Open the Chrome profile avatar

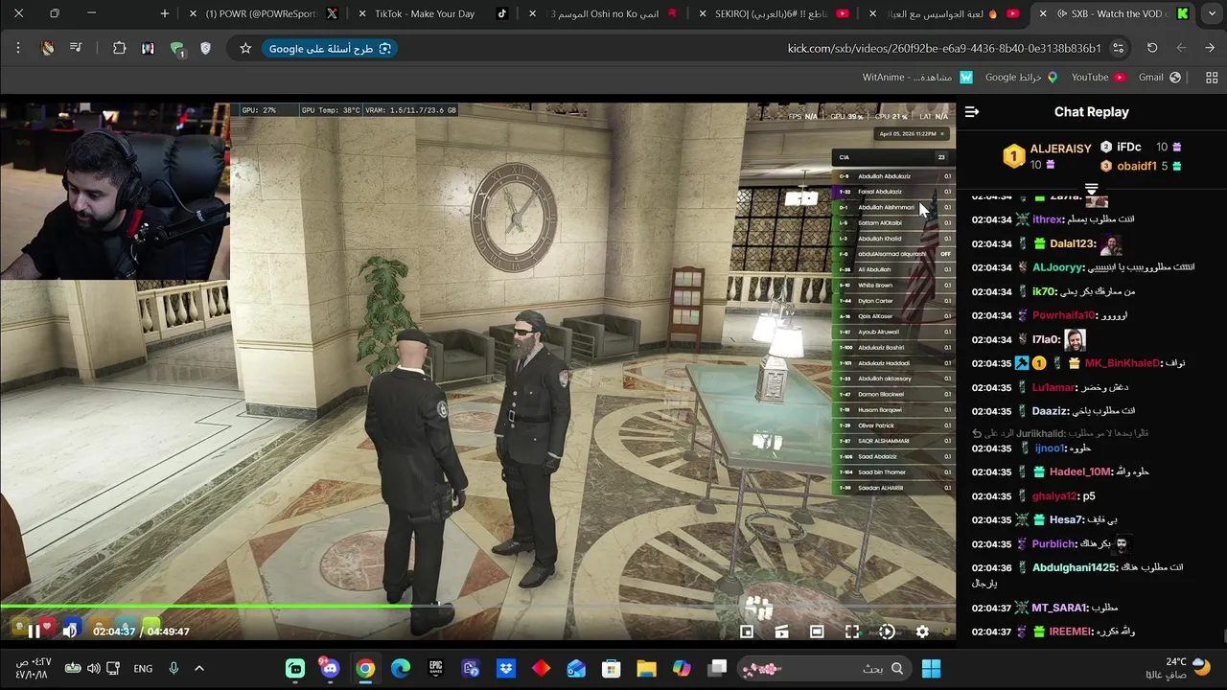pyautogui.click(x=48, y=48)
